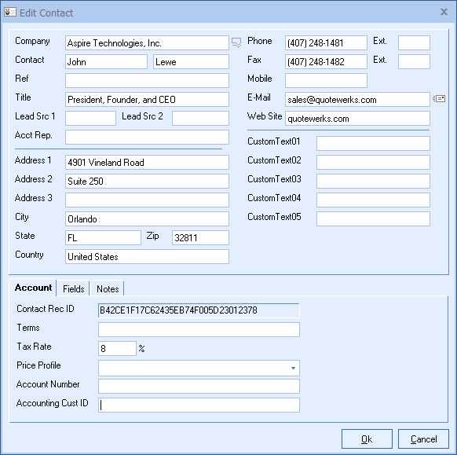Click the CustomText04 field
Image resolution: width=457 pixels, height=455 pixels.
pyautogui.click(x=373, y=200)
